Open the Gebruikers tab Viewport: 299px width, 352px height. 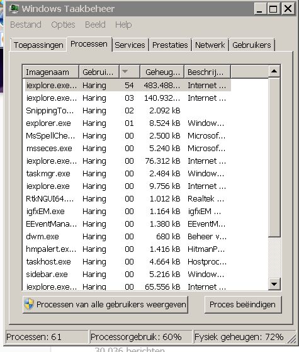click(x=252, y=45)
